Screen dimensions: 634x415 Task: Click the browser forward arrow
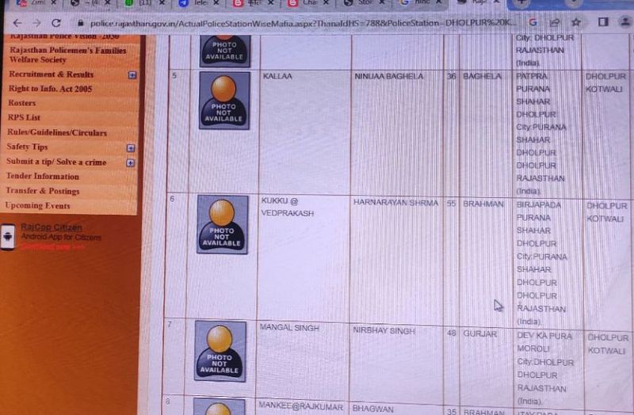[36, 23]
